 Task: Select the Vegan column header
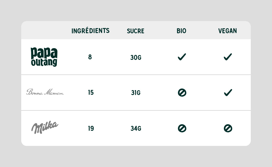click(228, 31)
